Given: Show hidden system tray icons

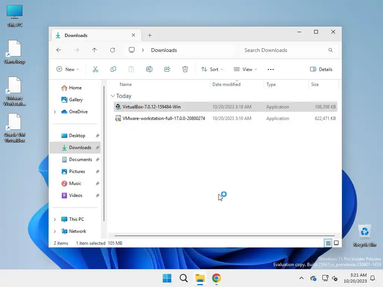Looking at the screenshot, I should tap(301, 278).
